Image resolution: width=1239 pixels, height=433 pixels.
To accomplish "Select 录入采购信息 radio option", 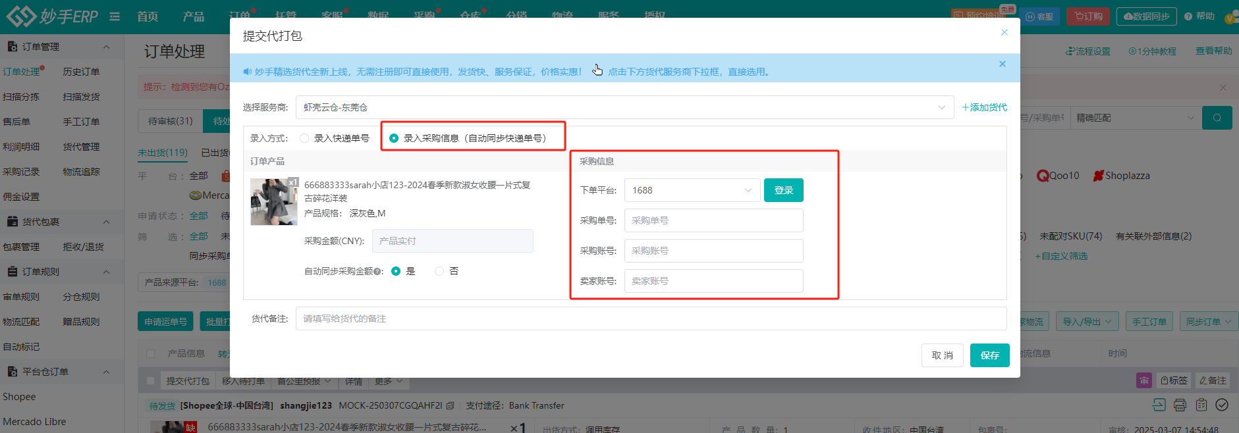I will [x=394, y=138].
